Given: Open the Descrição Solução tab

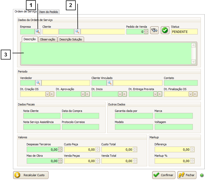Looking at the screenshot, I should (71, 39).
